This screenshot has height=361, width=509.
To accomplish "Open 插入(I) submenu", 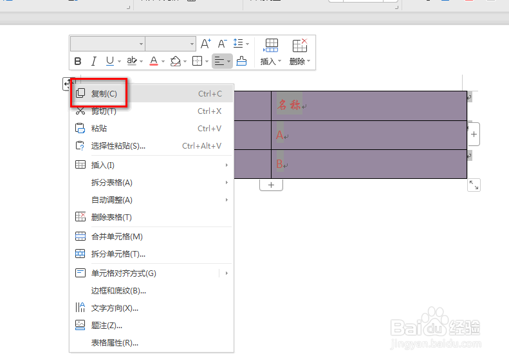I will [x=152, y=165].
